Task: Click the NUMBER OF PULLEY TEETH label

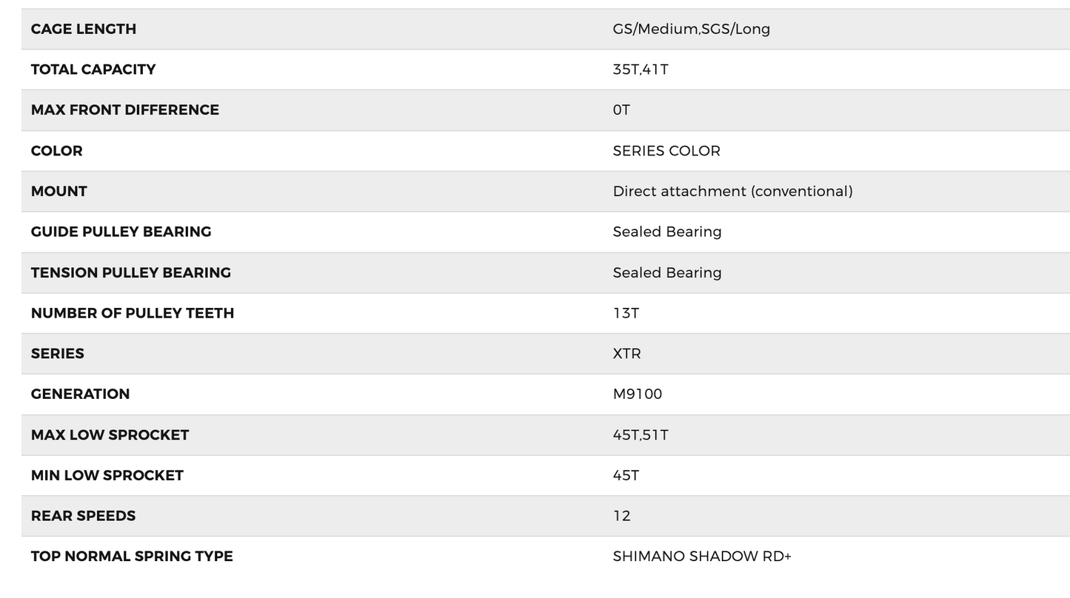Action: pos(133,313)
